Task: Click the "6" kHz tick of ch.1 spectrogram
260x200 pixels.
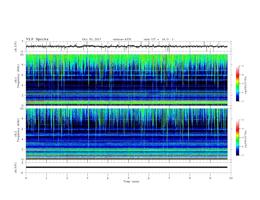Action: [23, 75]
